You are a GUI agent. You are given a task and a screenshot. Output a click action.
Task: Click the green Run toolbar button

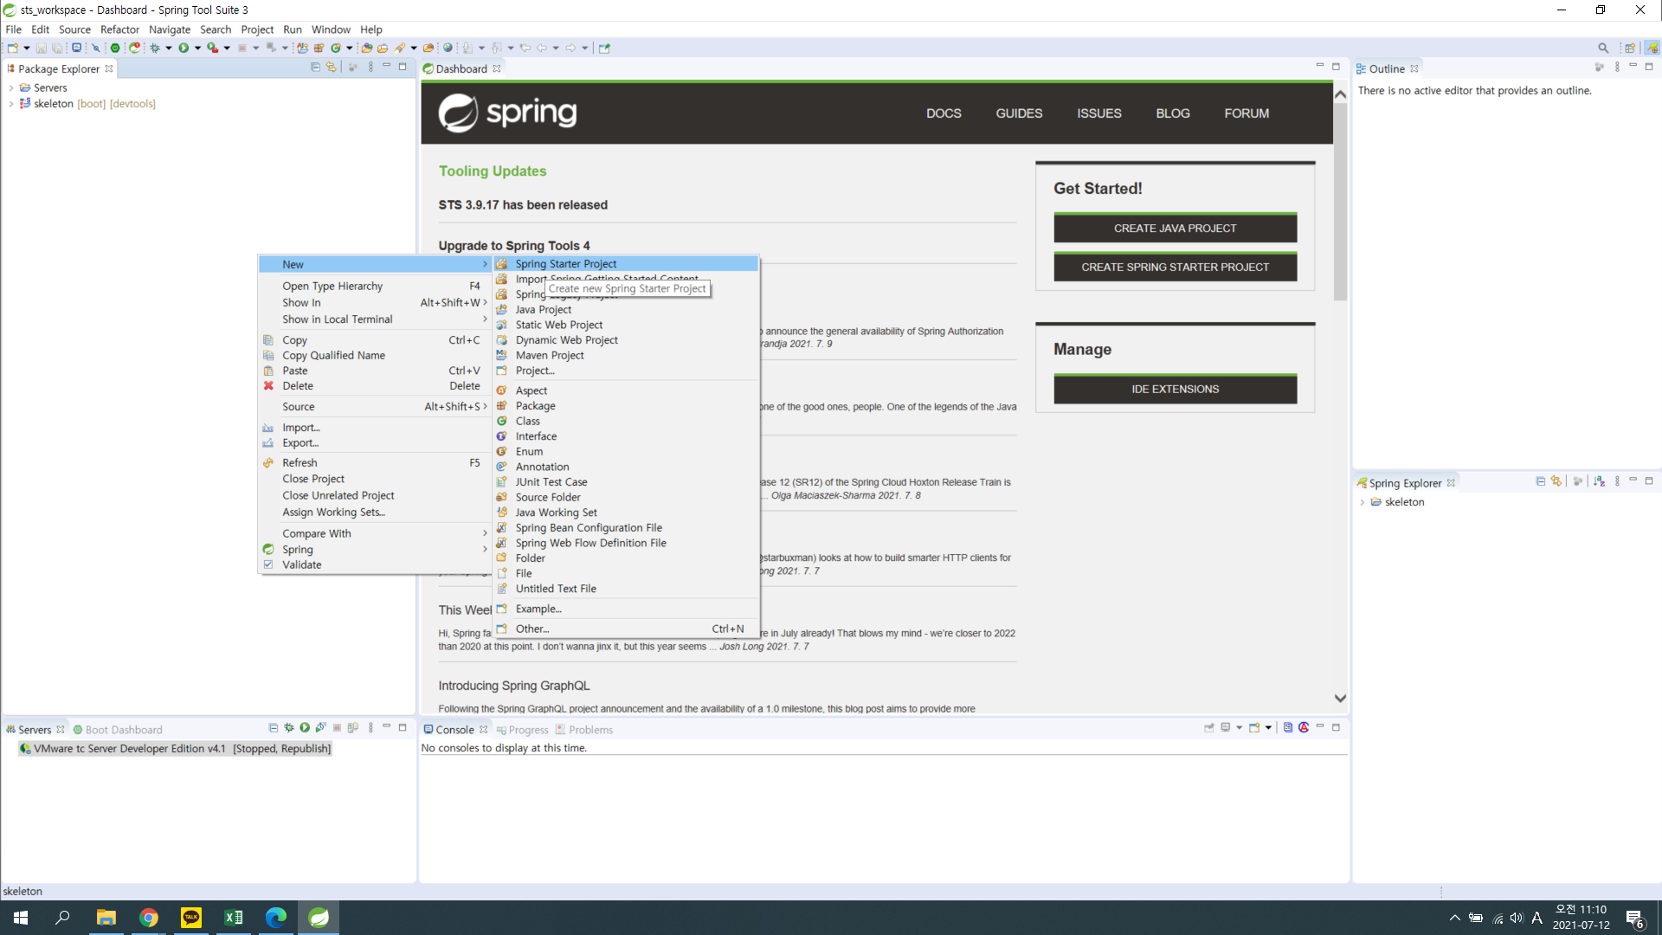[x=184, y=48]
